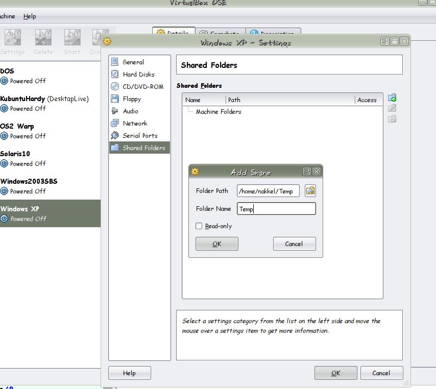Select the CD/DVD-ROM settings category
This screenshot has height=389, width=436.
tap(142, 87)
